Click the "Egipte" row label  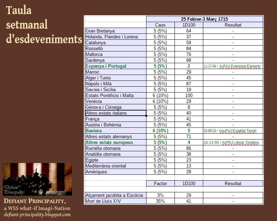(x=116, y=160)
